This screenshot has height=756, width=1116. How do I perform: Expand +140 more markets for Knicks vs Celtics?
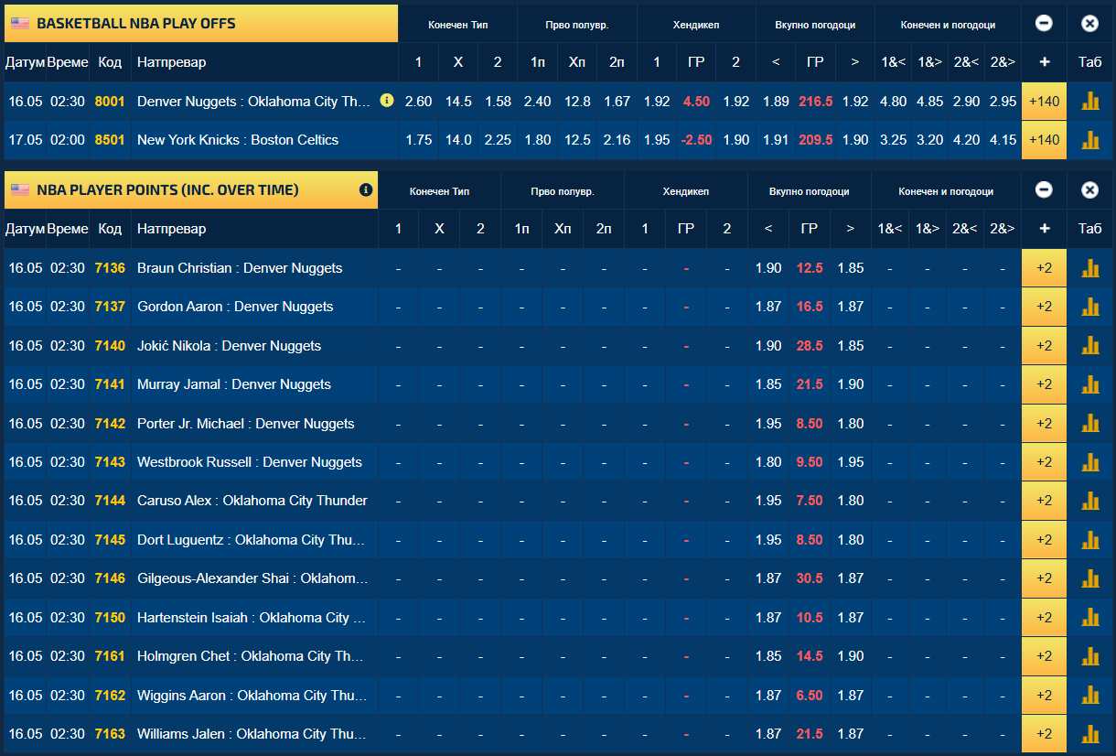click(x=1044, y=140)
